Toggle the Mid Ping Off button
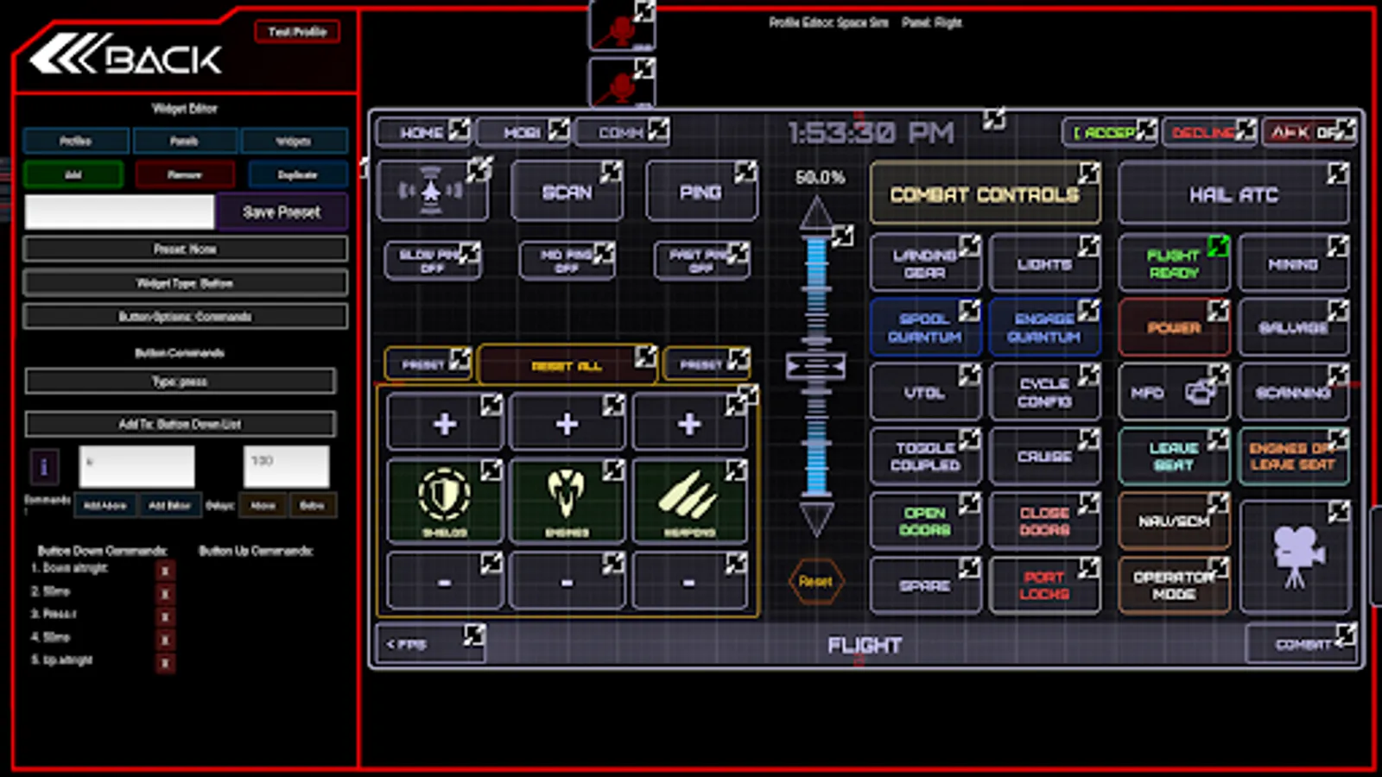Screen dimensions: 1382x777 tap(567, 261)
